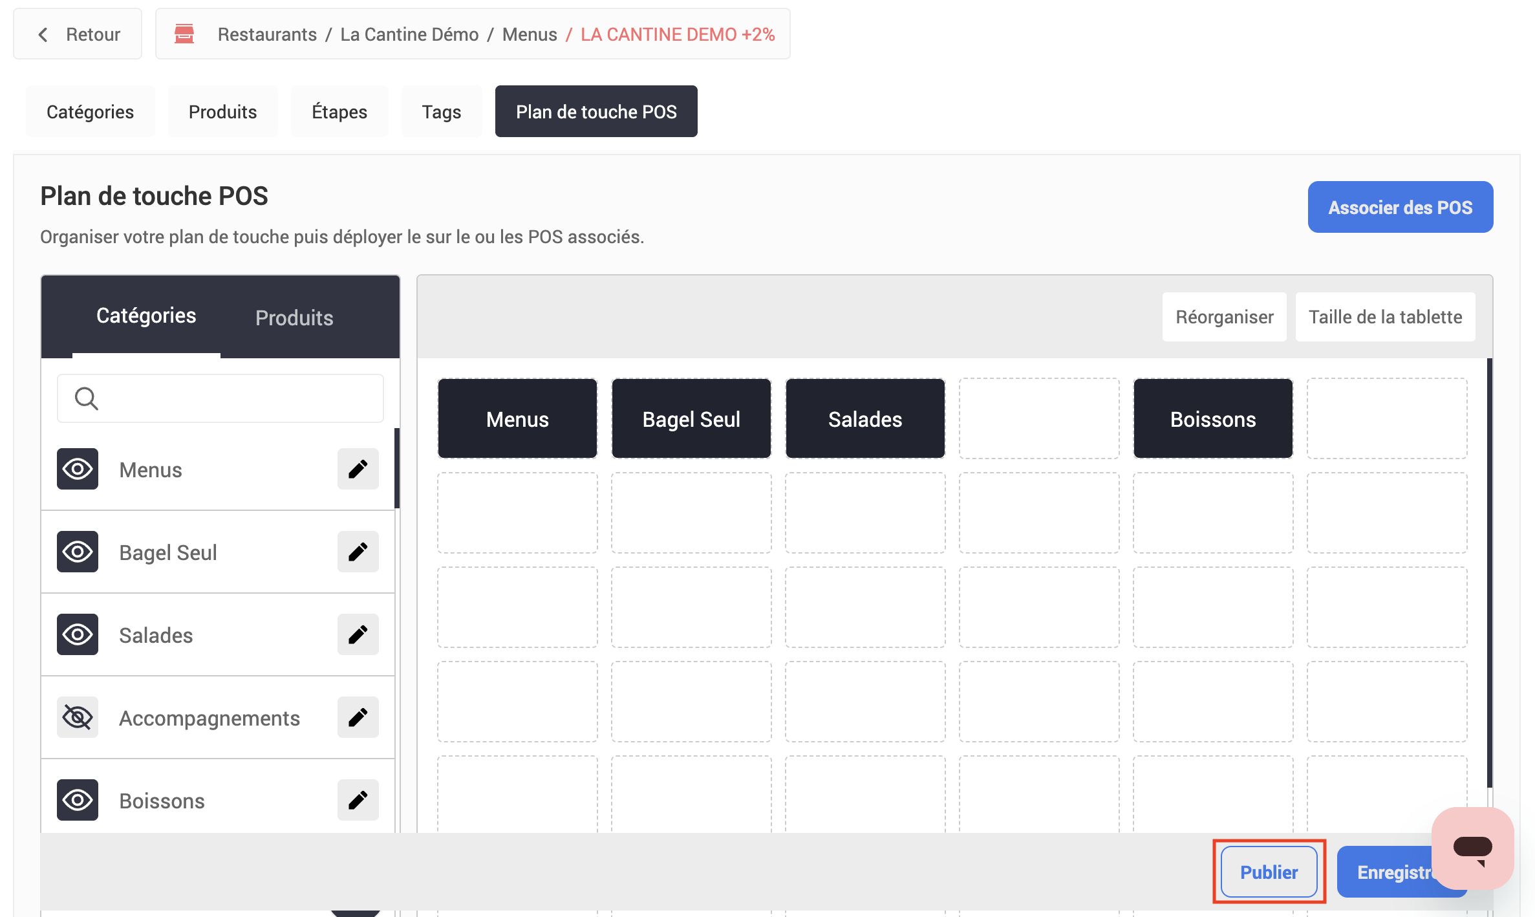Click the pencil edit icon for Menus
The height and width of the screenshot is (917, 1535).
pyautogui.click(x=358, y=469)
